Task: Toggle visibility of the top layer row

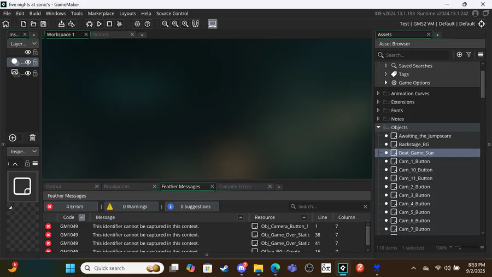Action: click(28, 53)
